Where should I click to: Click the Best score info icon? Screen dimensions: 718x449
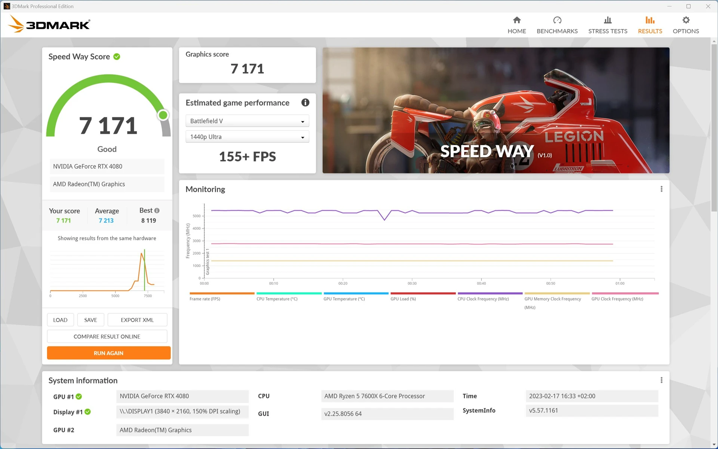(x=157, y=210)
